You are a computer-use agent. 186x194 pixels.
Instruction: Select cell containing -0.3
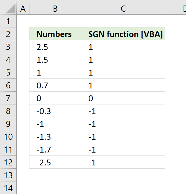click(55, 111)
